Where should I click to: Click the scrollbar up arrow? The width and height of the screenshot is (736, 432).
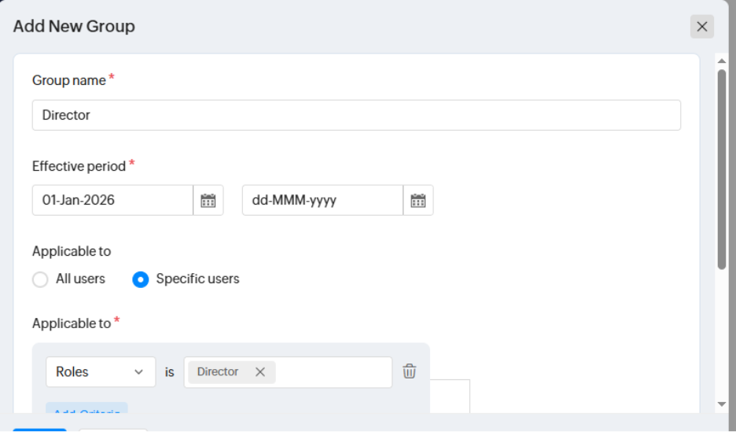pos(722,61)
